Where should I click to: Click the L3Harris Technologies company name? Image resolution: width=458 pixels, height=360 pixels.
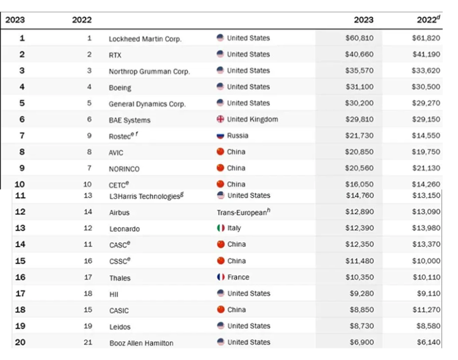coord(146,196)
